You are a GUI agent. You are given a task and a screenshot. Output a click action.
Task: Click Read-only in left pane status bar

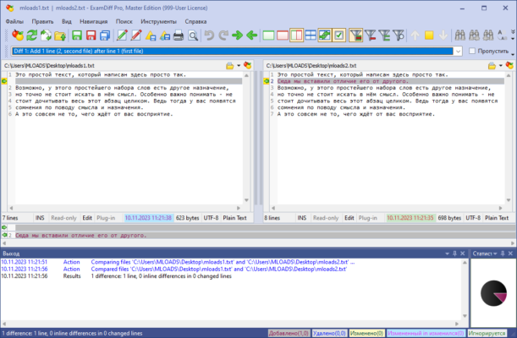coord(63,218)
